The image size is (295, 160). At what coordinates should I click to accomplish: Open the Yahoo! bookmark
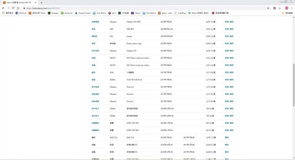pos(136,13)
